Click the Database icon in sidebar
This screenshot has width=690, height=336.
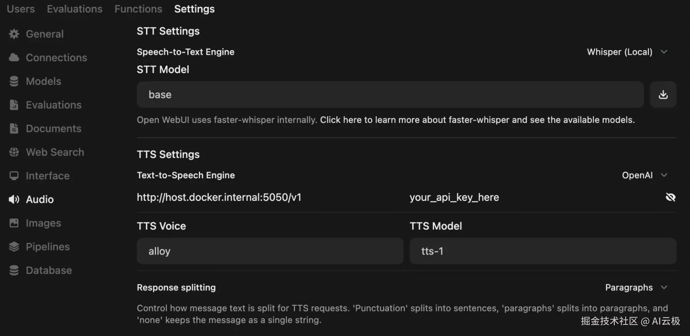14,271
